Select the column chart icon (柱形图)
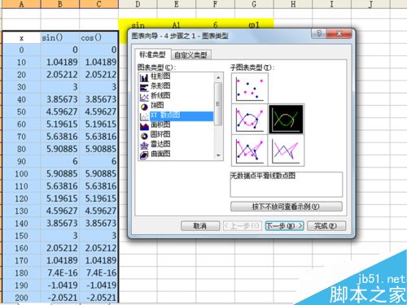 (144, 78)
